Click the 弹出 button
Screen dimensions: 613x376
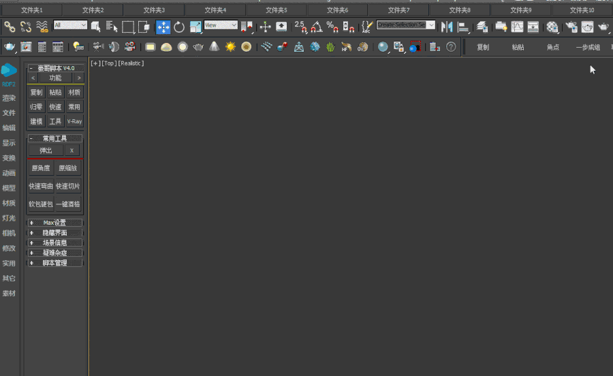(x=46, y=151)
